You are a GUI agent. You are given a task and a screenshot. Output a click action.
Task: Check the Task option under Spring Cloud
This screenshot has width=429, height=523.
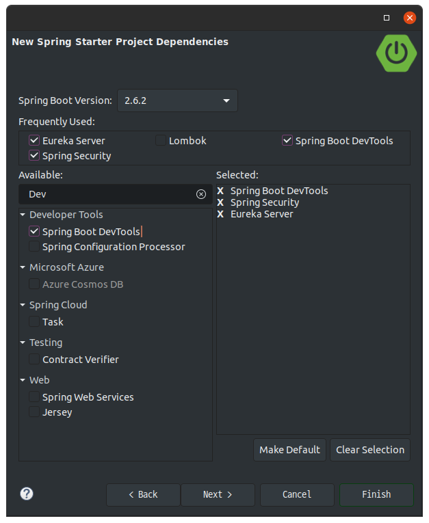click(34, 321)
